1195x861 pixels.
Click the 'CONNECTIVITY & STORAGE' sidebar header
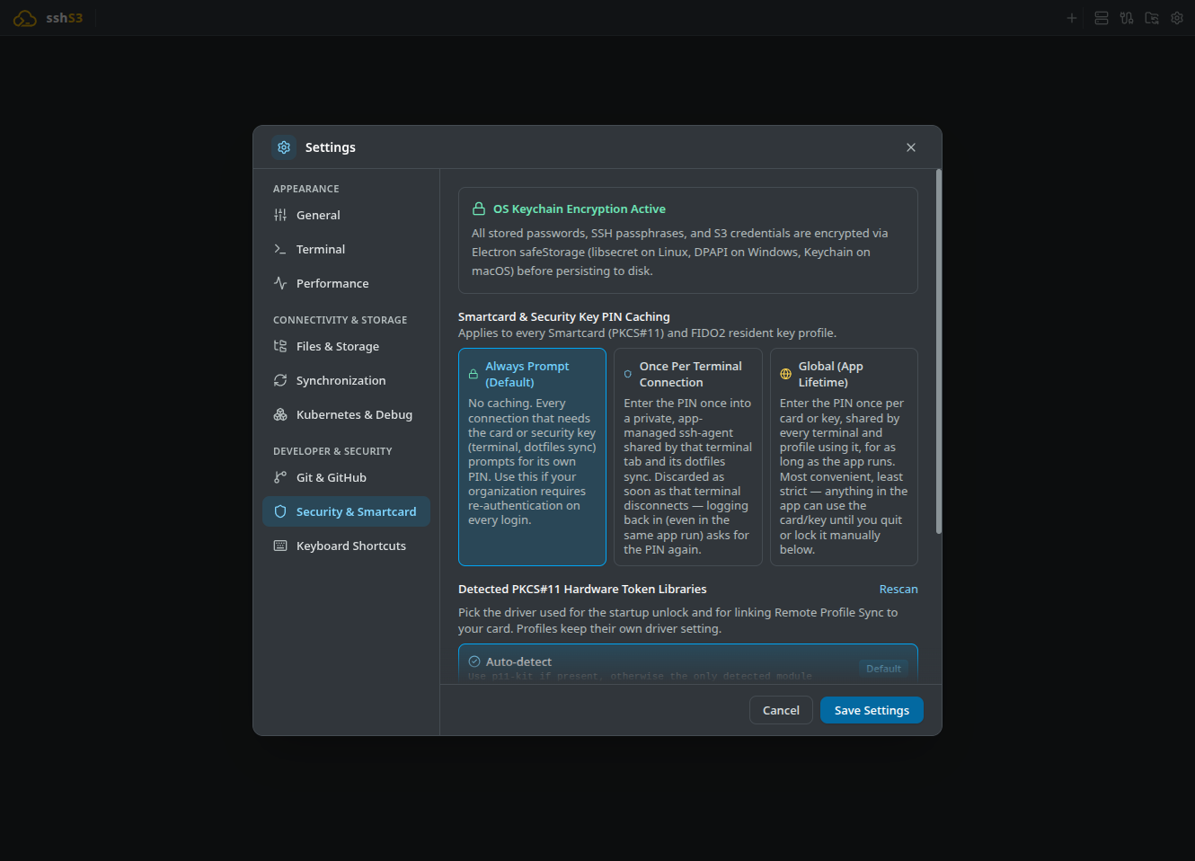[x=340, y=320]
